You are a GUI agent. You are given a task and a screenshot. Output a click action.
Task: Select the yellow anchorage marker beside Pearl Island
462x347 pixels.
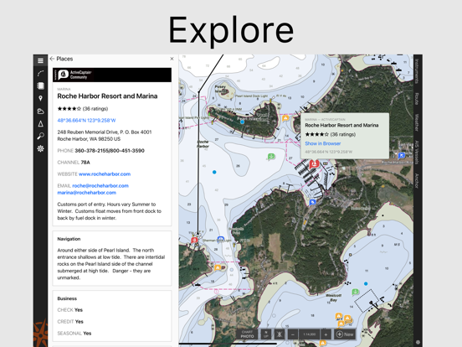tap(285, 119)
